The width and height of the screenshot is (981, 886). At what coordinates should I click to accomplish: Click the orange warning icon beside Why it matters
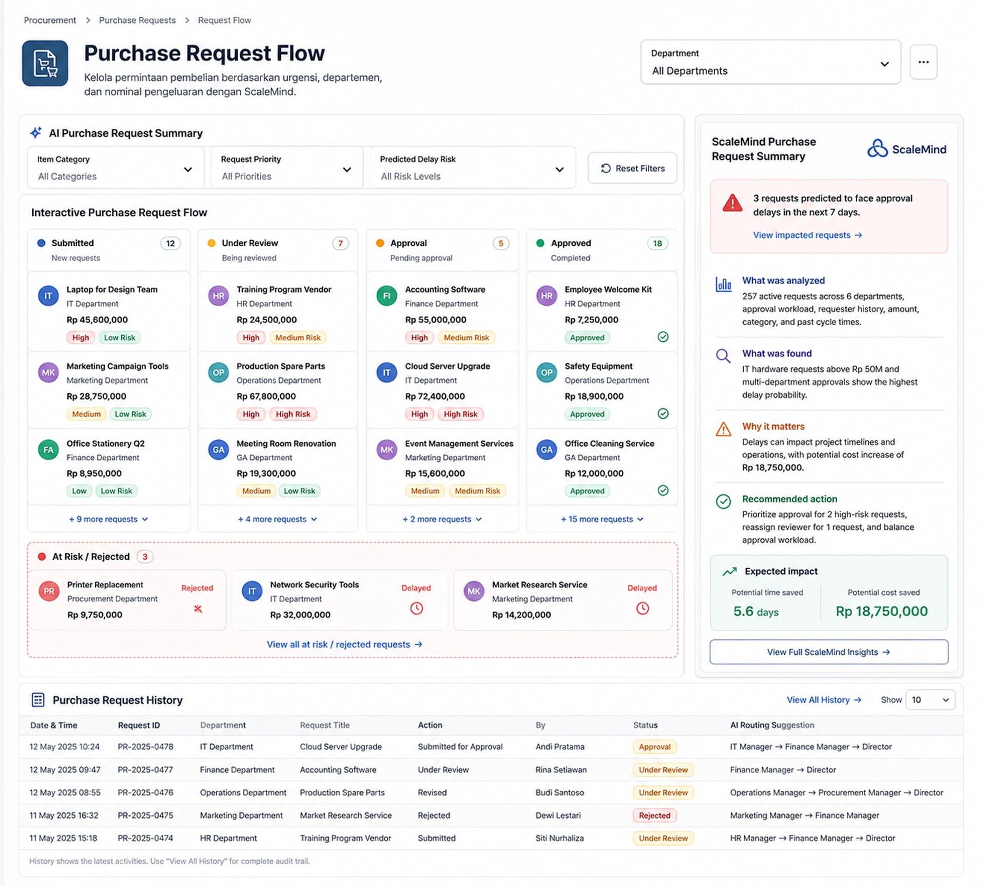(724, 429)
